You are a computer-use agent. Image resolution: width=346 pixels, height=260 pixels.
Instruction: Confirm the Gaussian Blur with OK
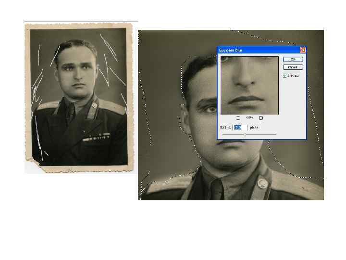(x=293, y=59)
